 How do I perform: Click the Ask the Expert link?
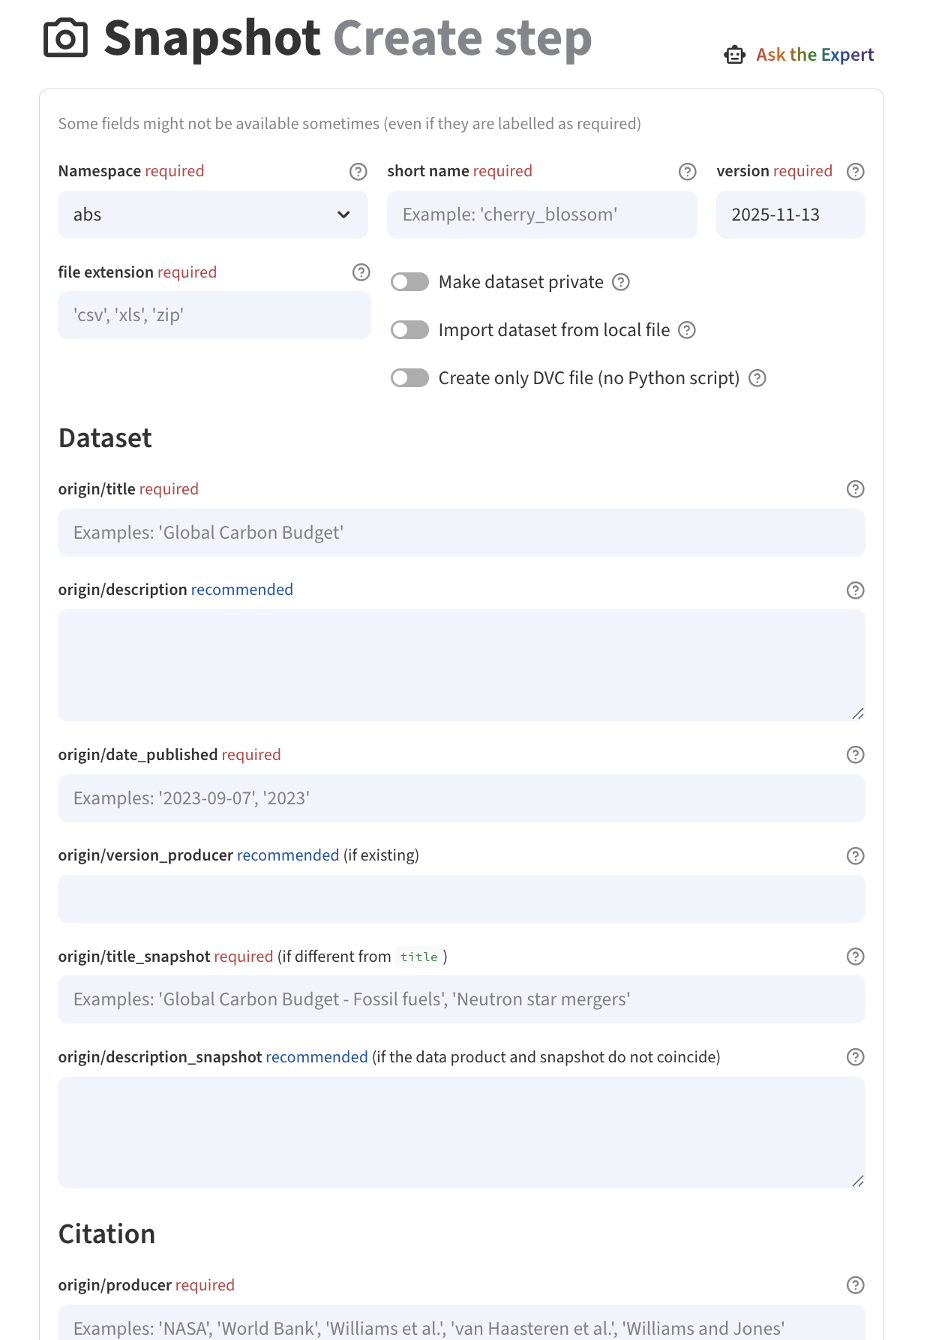pyautogui.click(x=815, y=55)
